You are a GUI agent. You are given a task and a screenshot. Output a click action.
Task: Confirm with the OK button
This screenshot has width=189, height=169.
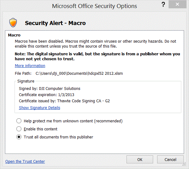tap(140, 159)
